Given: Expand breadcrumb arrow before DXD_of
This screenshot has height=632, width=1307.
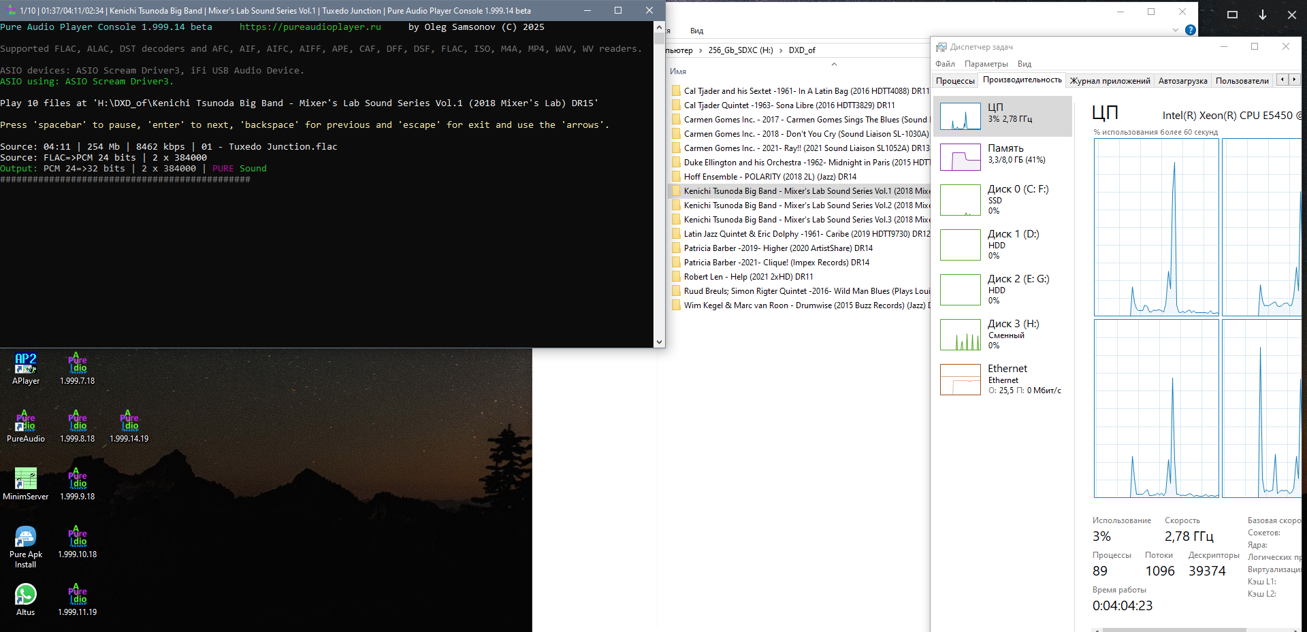Looking at the screenshot, I should (781, 50).
